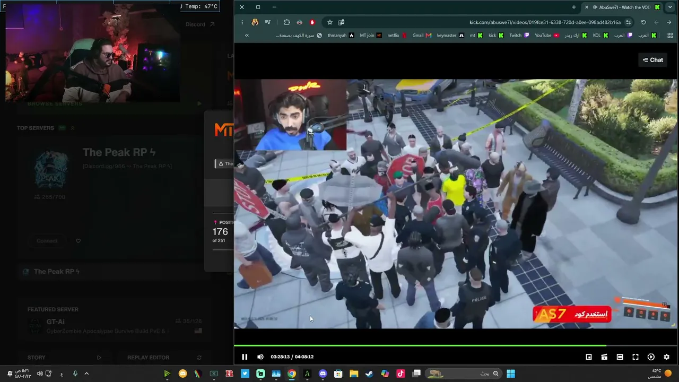
Task: Close the AbuSwe7l VOD tab
Action: pyautogui.click(x=586, y=7)
